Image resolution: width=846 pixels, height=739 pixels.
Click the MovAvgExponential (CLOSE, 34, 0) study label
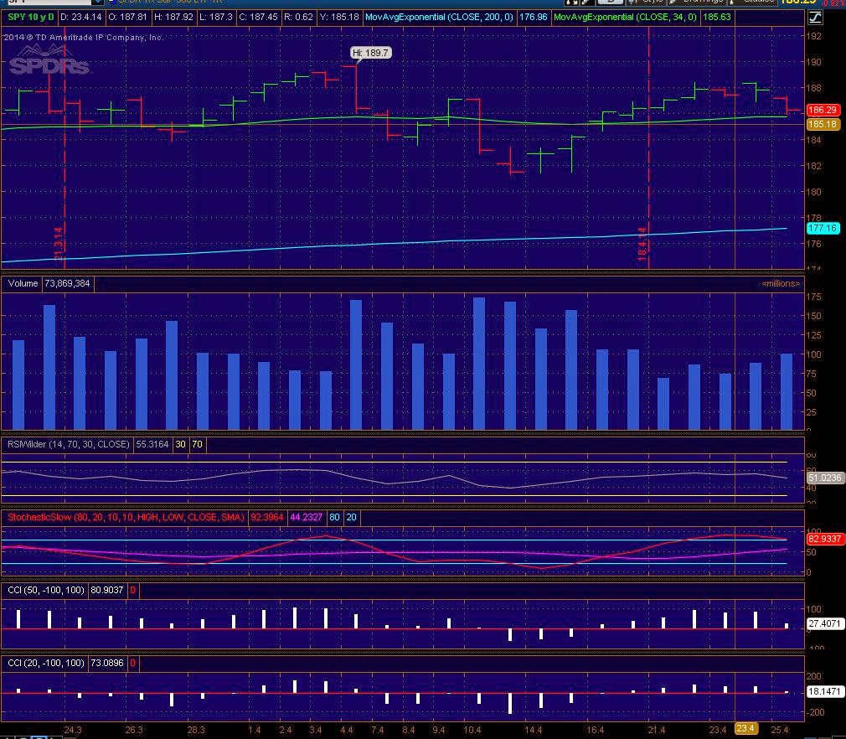pos(626,18)
